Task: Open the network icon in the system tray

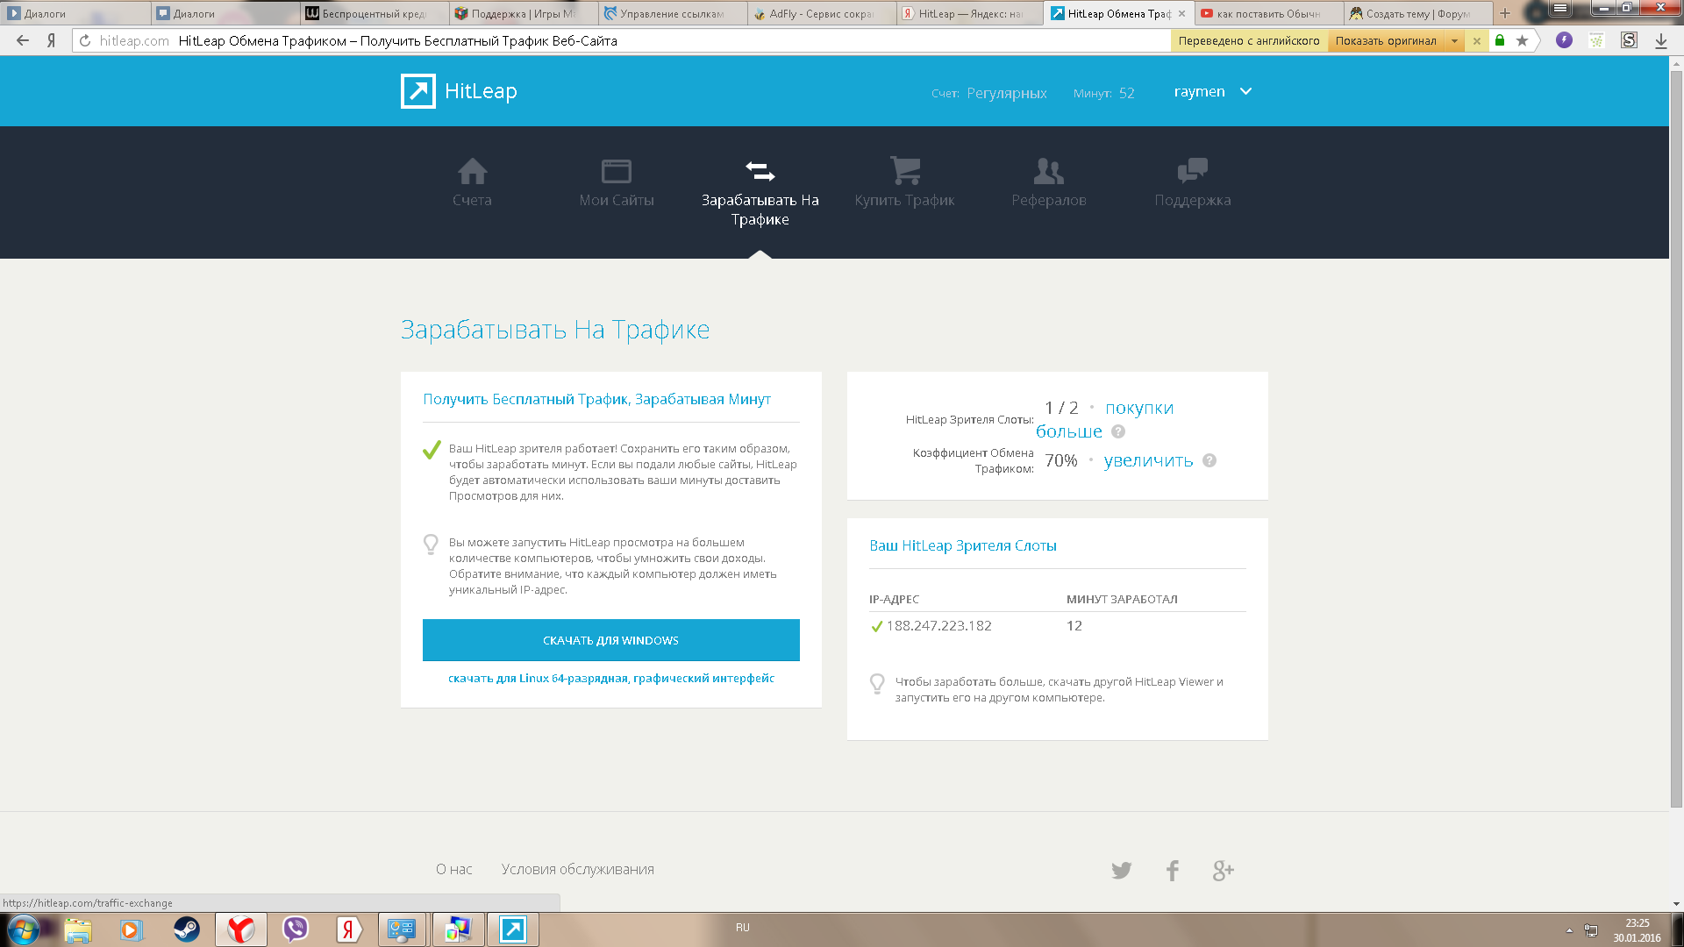Action: (1591, 930)
